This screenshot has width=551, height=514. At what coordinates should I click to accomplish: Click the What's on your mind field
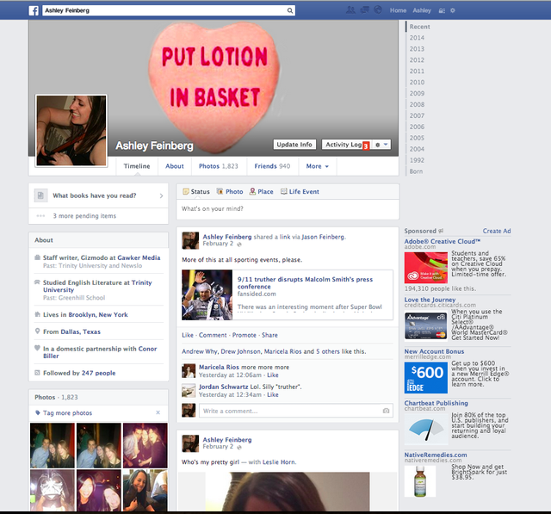click(x=288, y=209)
